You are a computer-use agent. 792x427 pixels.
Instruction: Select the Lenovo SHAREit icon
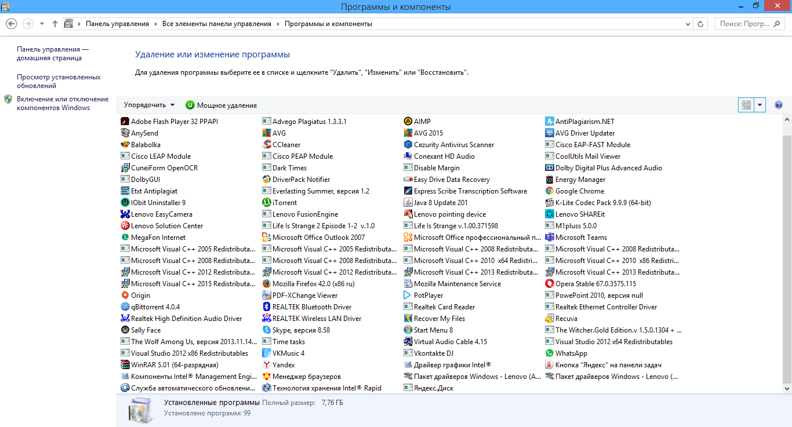pyautogui.click(x=550, y=214)
